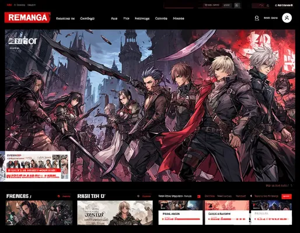This screenshot has height=233, width=300.
Task: Open the user profile icon in header
Action: pyautogui.click(x=257, y=18)
